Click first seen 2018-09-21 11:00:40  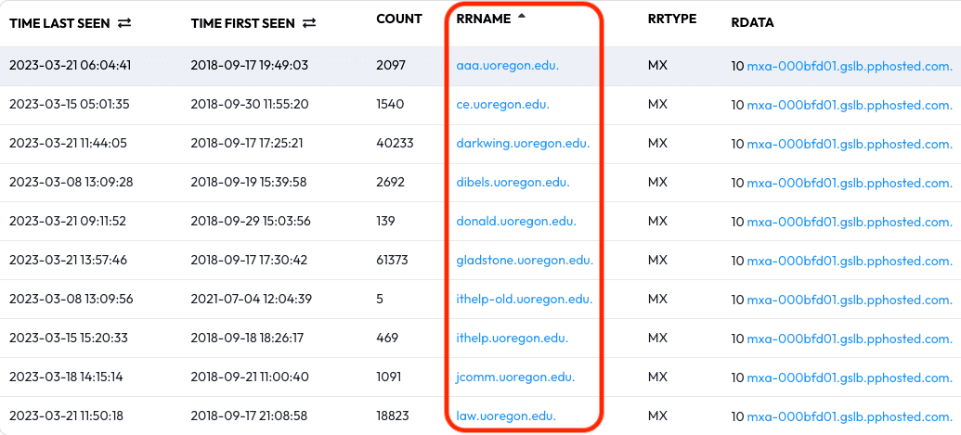[x=250, y=377]
